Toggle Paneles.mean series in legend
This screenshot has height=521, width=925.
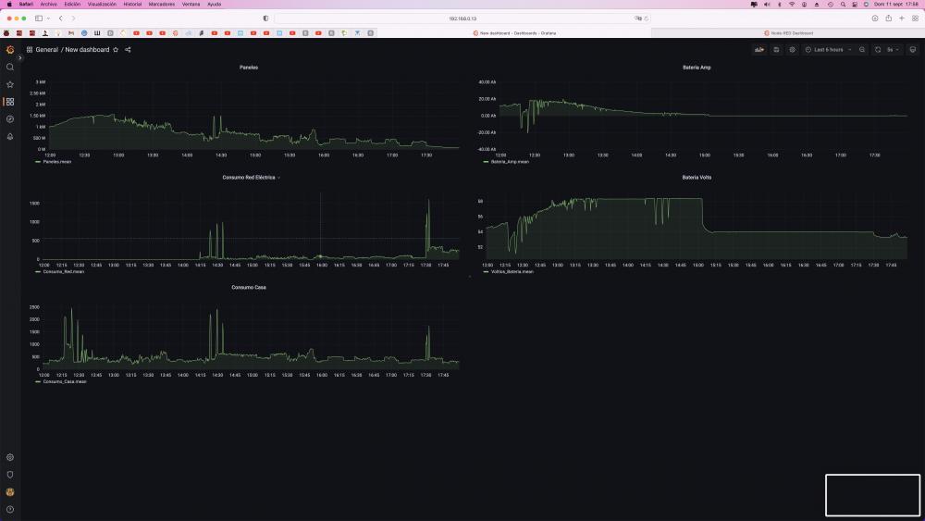click(56, 162)
